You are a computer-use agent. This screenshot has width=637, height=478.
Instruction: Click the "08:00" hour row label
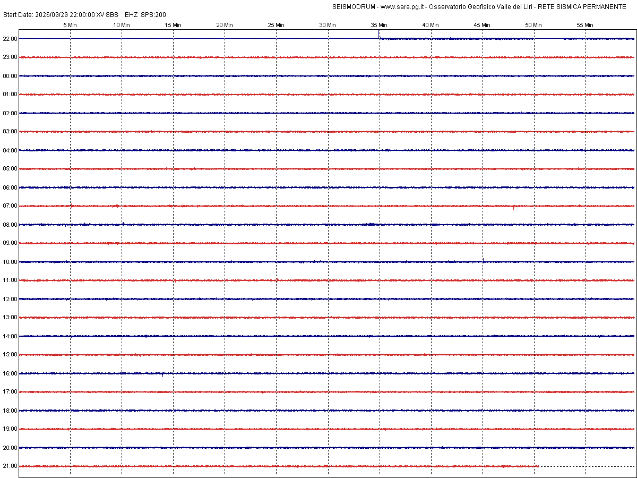pyautogui.click(x=10, y=225)
